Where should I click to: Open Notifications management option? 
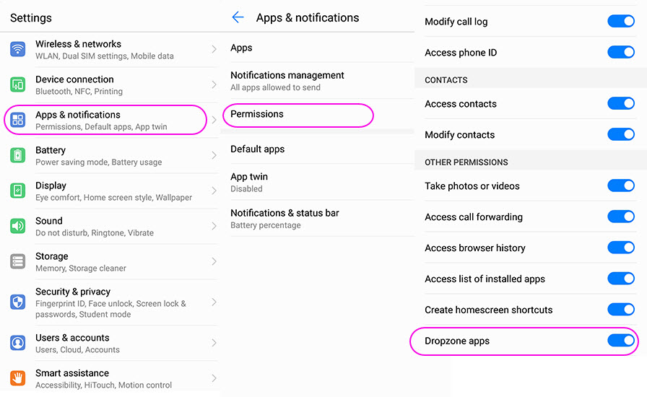[x=287, y=80]
